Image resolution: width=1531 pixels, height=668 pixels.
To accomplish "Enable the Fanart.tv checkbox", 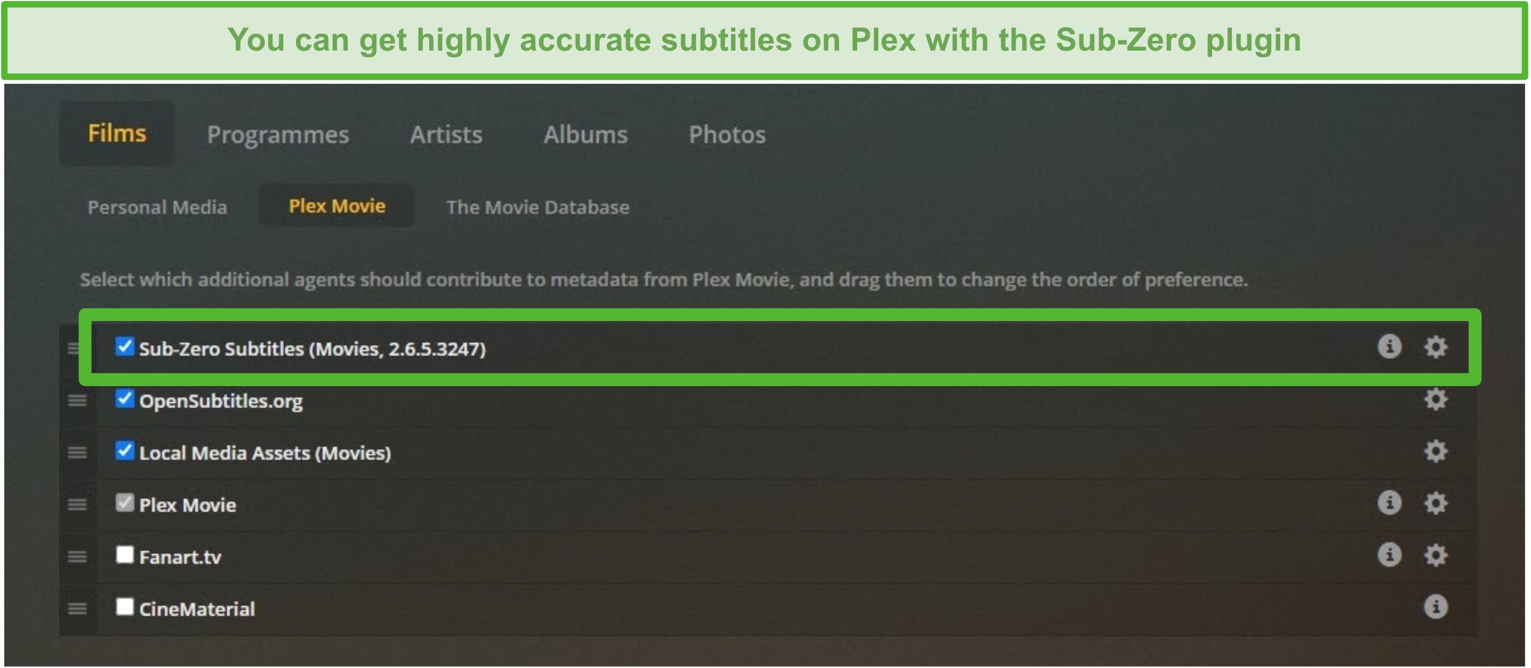I will [x=125, y=555].
